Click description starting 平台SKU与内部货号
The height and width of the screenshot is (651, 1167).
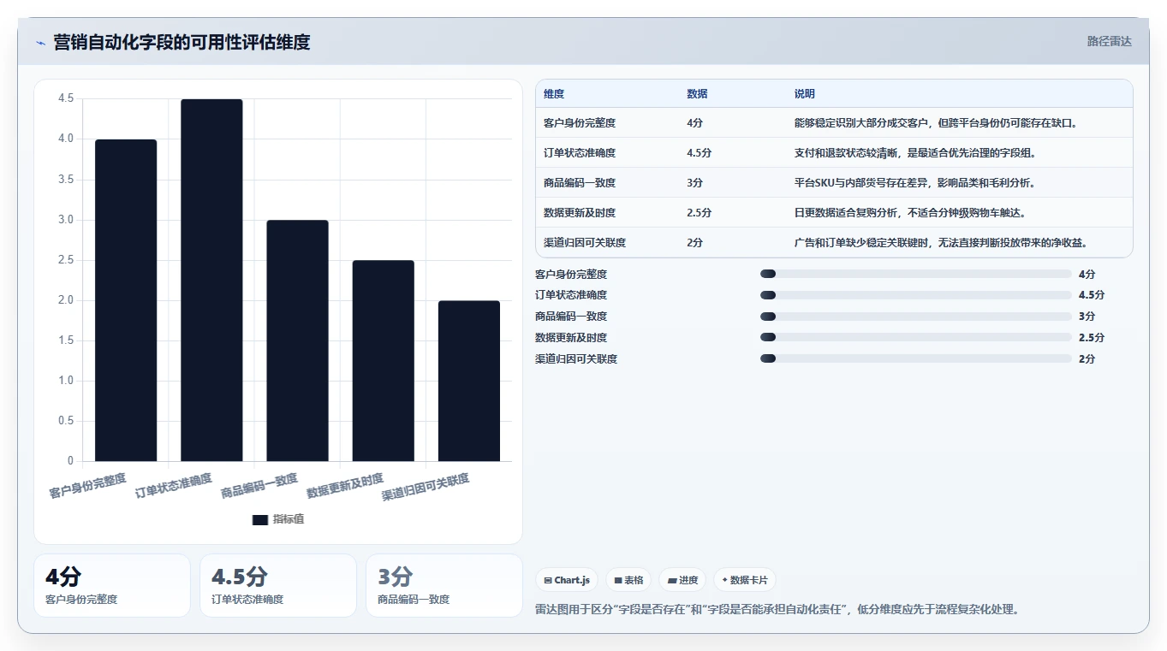[x=914, y=183]
